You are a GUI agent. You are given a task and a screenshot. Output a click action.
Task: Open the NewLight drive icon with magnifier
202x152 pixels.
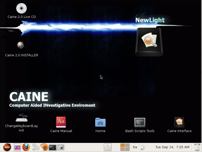pyautogui.click(x=149, y=42)
